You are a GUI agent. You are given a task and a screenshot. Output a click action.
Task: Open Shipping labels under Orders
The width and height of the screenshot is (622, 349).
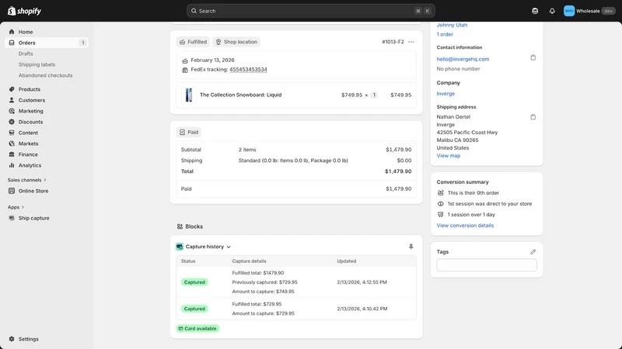click(37, 64)
